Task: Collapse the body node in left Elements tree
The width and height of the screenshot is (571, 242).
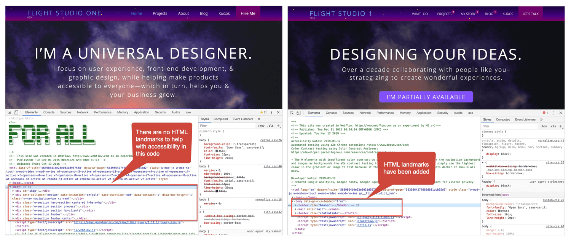Action: tap(11, 187)
